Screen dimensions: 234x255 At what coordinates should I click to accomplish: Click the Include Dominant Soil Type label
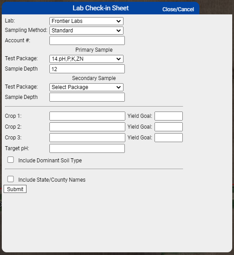click(x=50, y=161)
